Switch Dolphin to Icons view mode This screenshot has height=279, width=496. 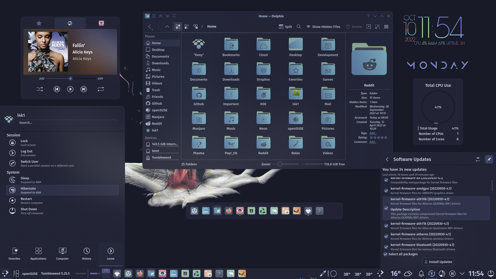click(x=178, y=27)
